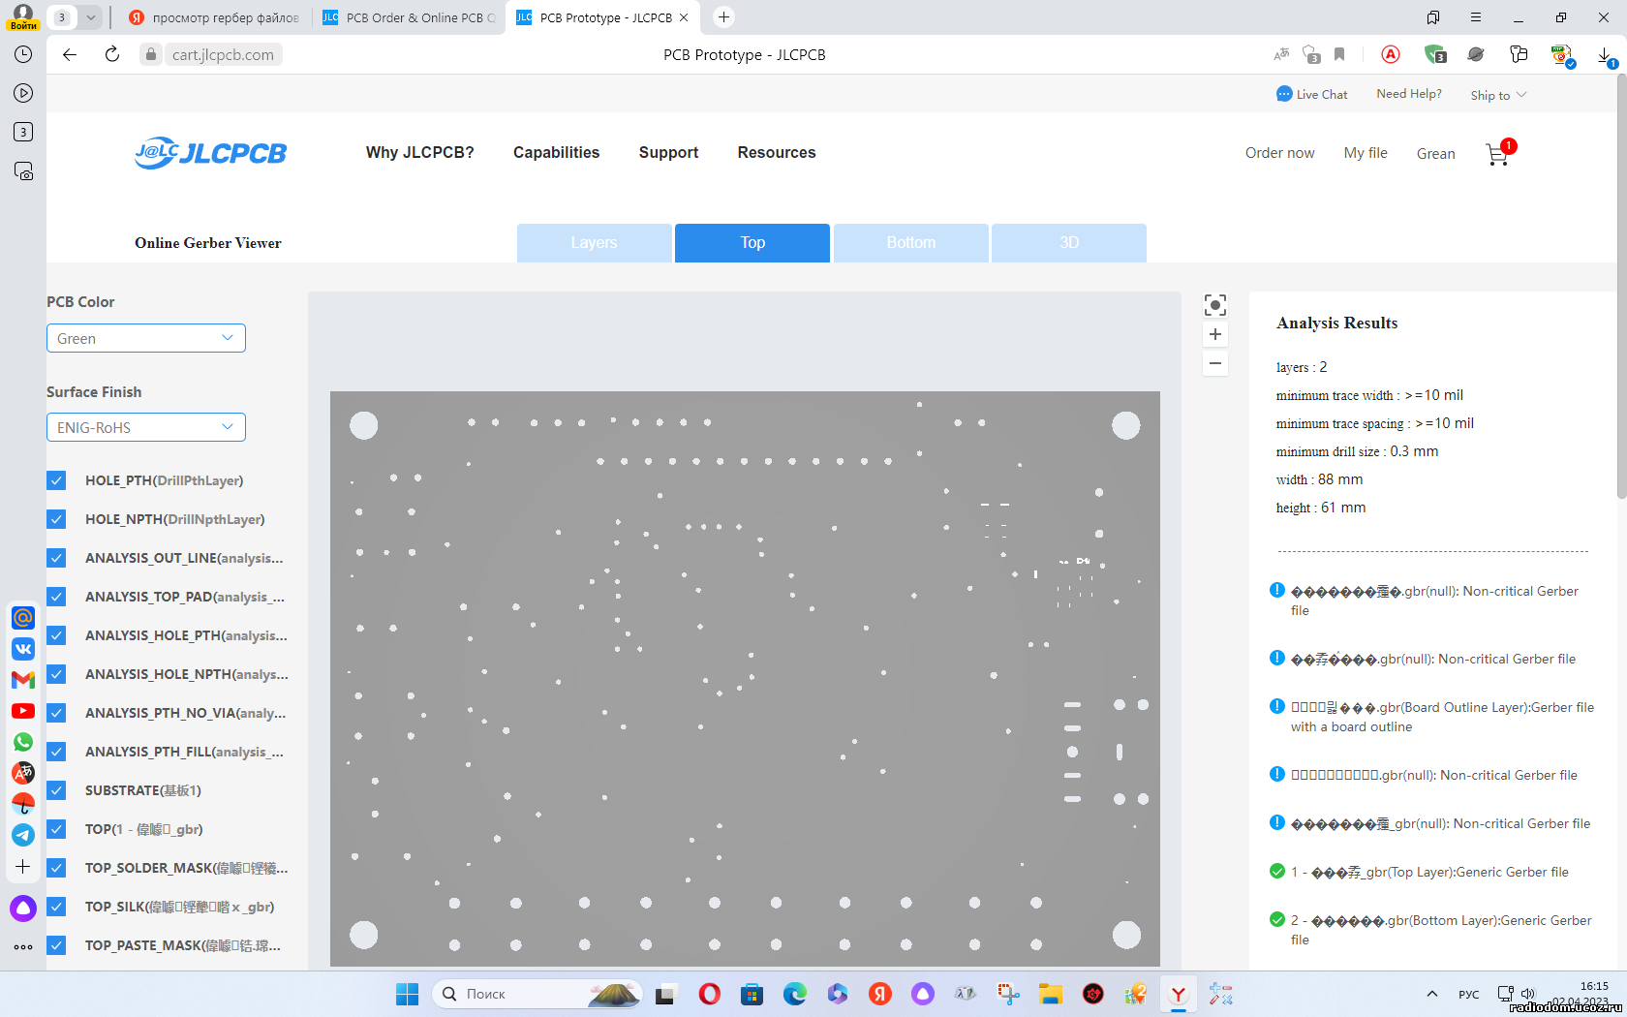The width and height of the screenshot is (1627, 1017).
Task: Click the taskbar Поиск search box
Action: tap(537, 994)
